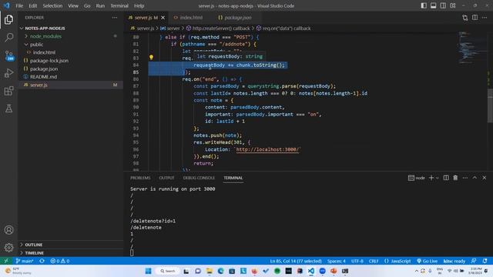
Task: Click the feedback icon in status bar
Action: [474, 261]
